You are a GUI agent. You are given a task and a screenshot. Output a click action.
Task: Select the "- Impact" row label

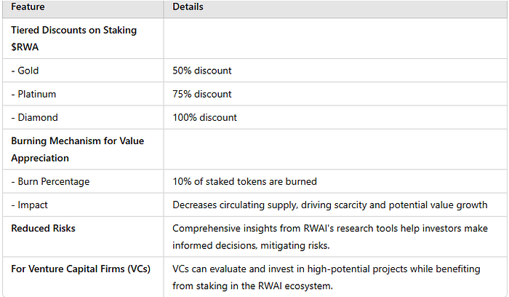point(30,205)
